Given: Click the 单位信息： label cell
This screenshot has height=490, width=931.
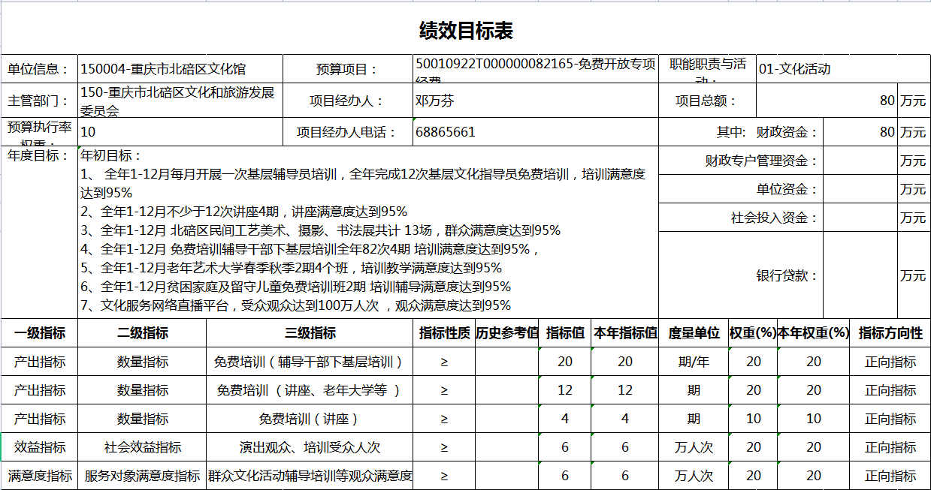Looking at the screenshot, I should (x=39, y=69).
